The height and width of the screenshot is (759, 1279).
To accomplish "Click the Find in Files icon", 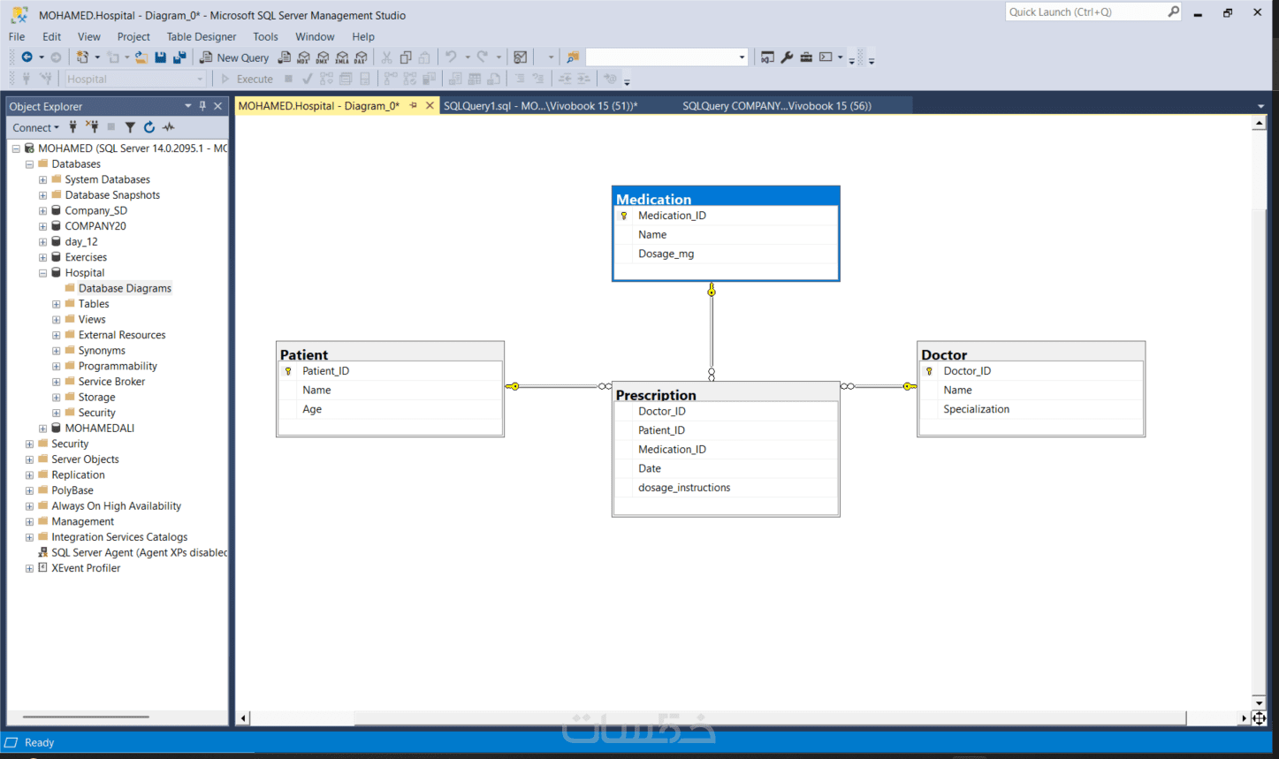I will click(x=573, y=57).
